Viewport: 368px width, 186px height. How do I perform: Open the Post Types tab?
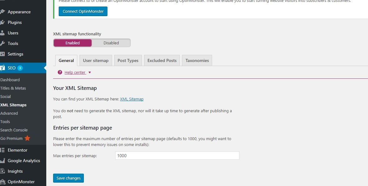click(x=128, y=60)
